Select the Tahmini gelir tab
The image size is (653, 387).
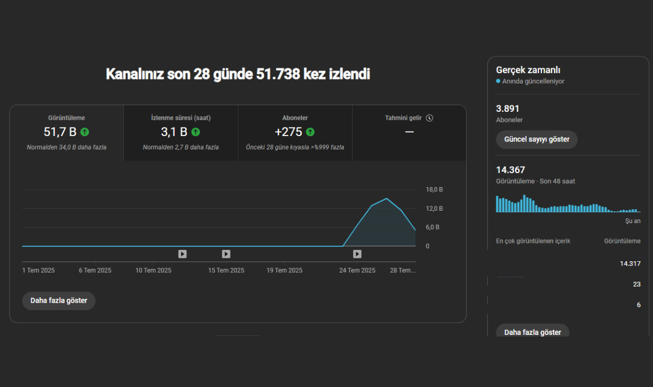[x=409, y=133]
